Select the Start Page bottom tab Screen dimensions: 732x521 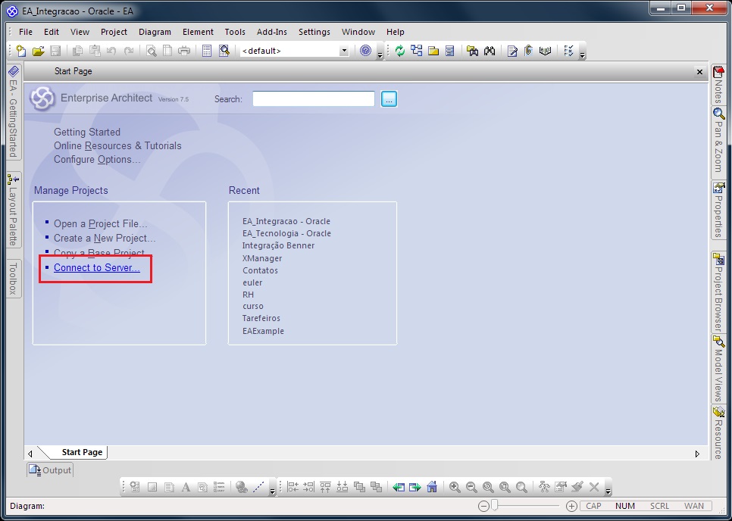(x=82, y=452)
